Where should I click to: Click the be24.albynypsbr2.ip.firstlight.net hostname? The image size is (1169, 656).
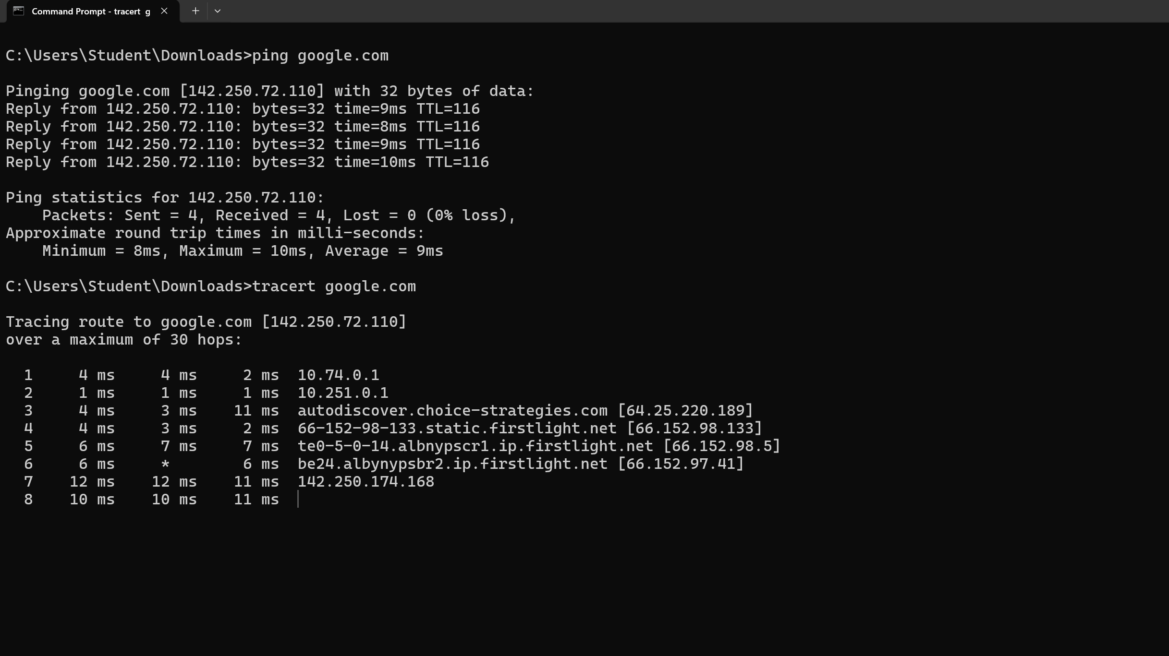[452, 464]
